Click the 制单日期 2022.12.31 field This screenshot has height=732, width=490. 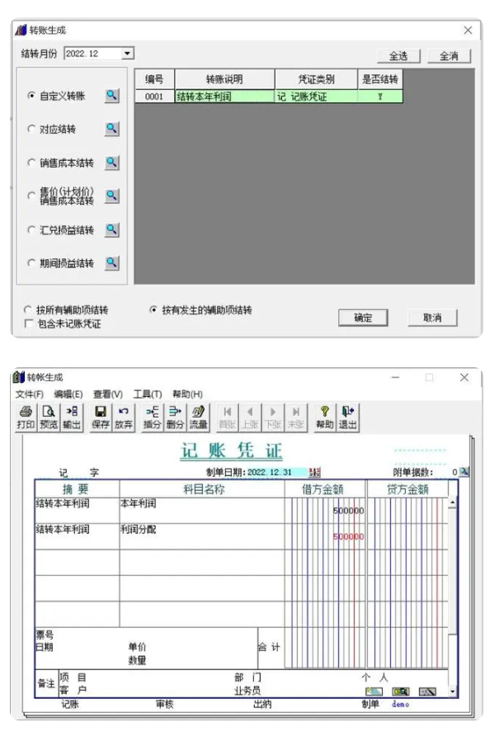[x=276, y=472]
